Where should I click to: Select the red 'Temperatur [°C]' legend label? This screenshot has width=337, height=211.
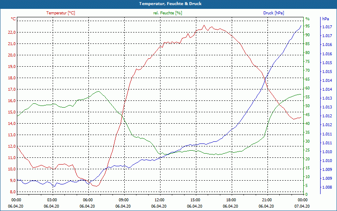(61, 13)
